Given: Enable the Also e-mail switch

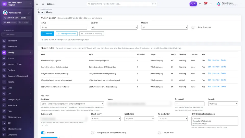Looking at the screenshot, I should click(160, 133).
